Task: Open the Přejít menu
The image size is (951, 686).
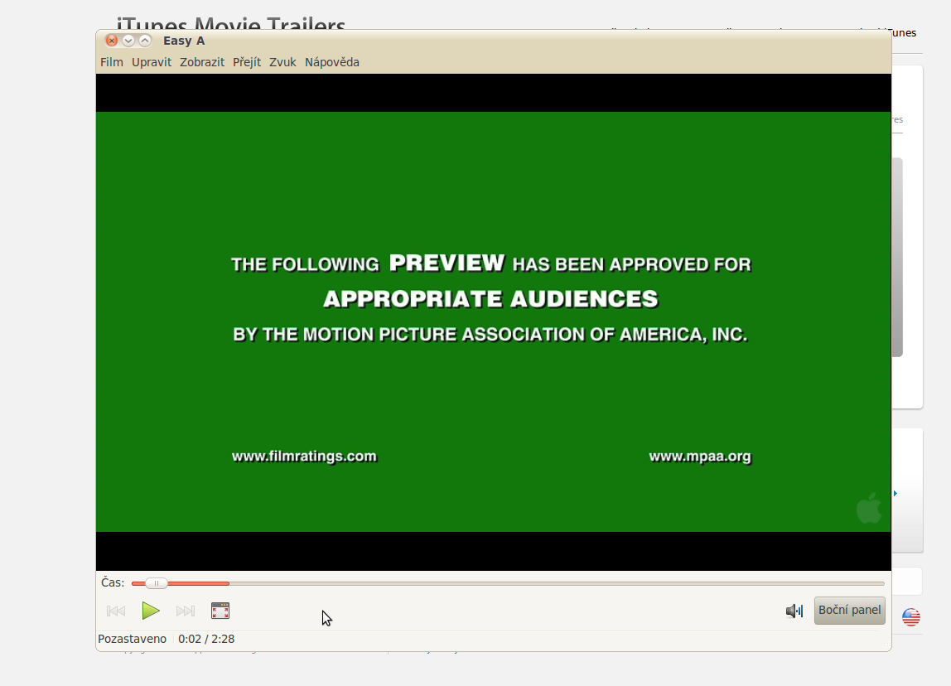Action: (247, 62)
